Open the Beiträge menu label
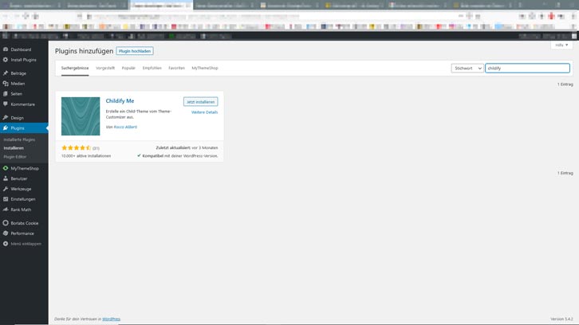The width and height of the screenshot is (579, 325). pyautogui.click(x=18, y=73)
